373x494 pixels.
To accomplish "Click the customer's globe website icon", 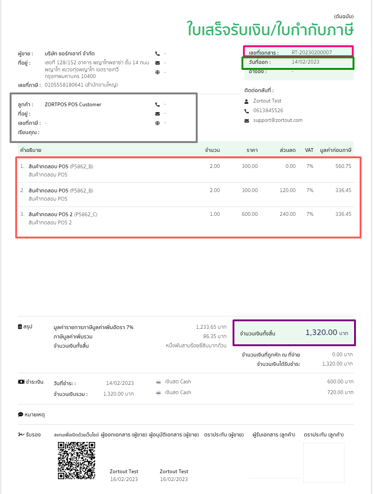I will tap(158, 123).
